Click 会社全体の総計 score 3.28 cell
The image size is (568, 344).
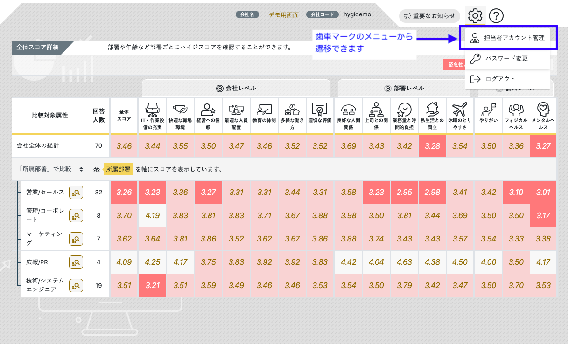(432, 146)
